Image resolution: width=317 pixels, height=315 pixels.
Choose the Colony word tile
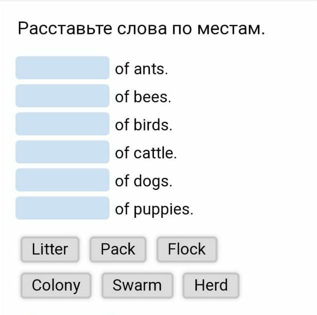coord(55,285)
